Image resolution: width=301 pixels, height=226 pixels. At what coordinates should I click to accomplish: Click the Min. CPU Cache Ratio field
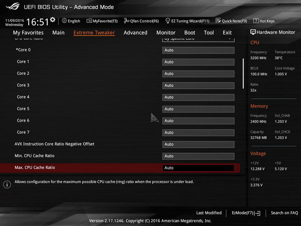pyautogui.click(x=198, y=156)
